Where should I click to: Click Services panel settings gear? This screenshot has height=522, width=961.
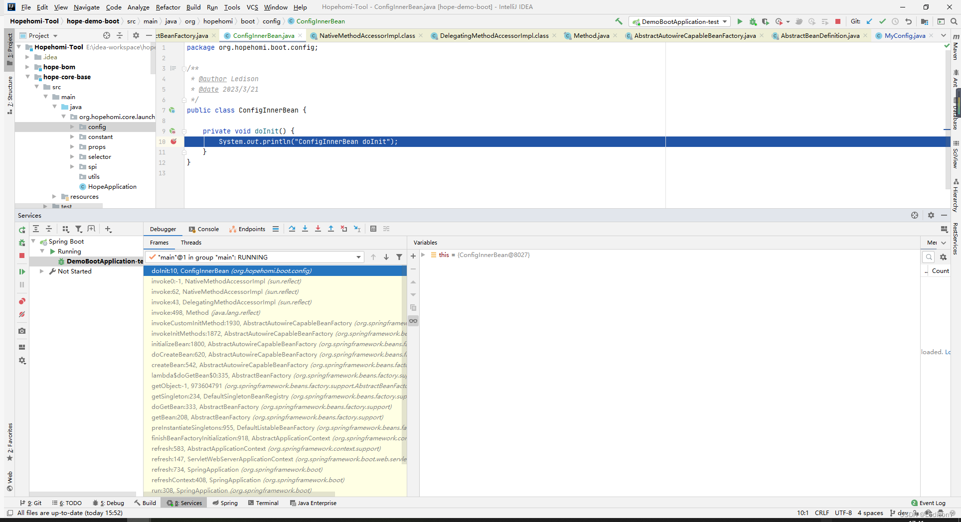tap(931, 215)
